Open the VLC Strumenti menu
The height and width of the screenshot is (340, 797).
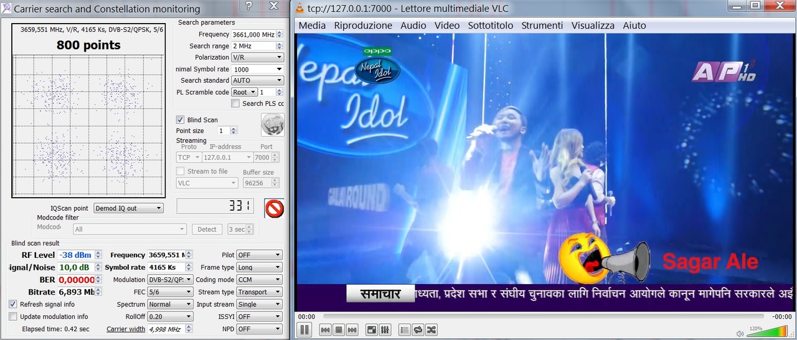pos(542,25)
